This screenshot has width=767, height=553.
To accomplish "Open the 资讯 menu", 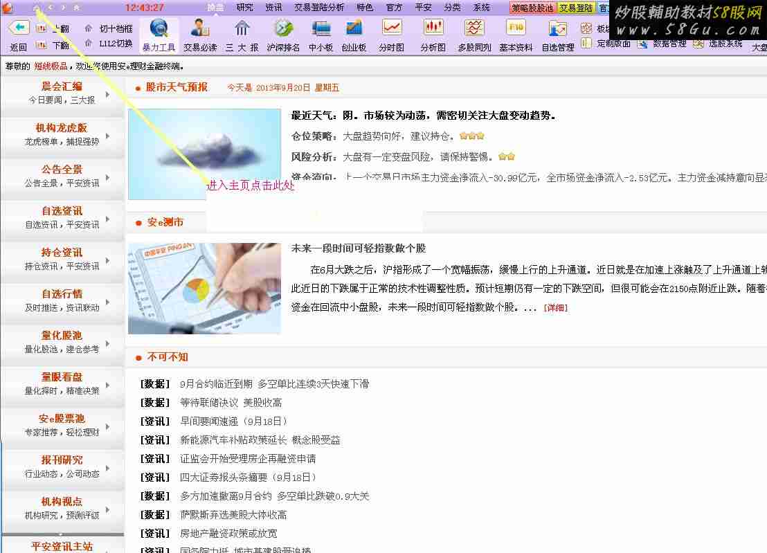I will coord(273,8).
